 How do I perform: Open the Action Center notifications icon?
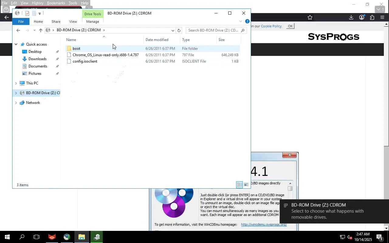click(380, 237)
